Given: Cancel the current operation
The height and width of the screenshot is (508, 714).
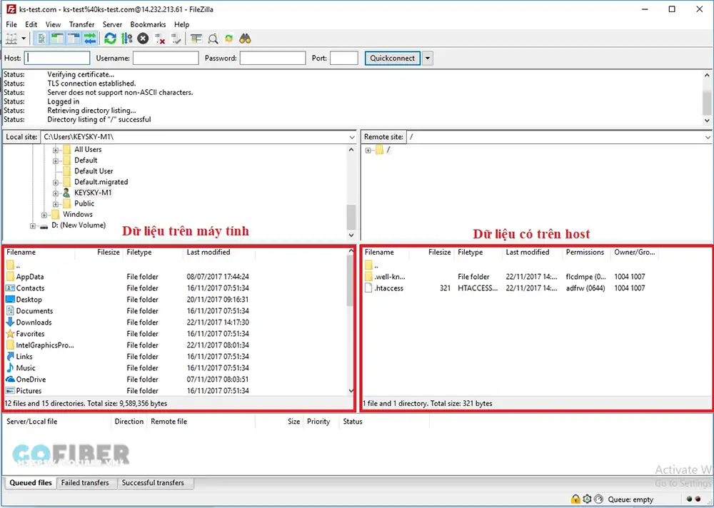Looking at the screenshot, I should point(143,39).
